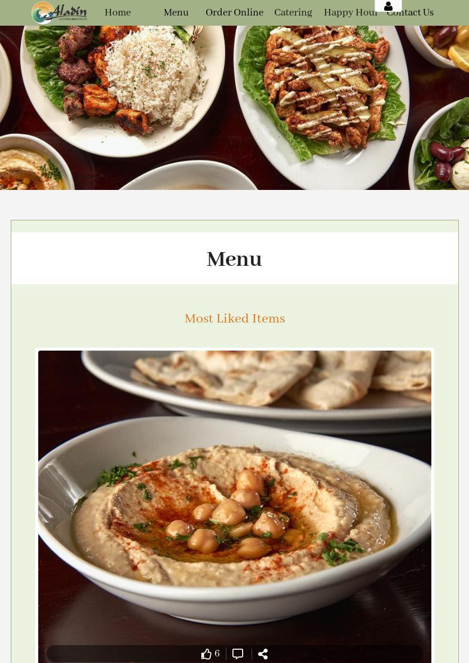This screenshot has height=663, width=469.
Task: Click the like count number 6
Action: click(x=217, y=653)
